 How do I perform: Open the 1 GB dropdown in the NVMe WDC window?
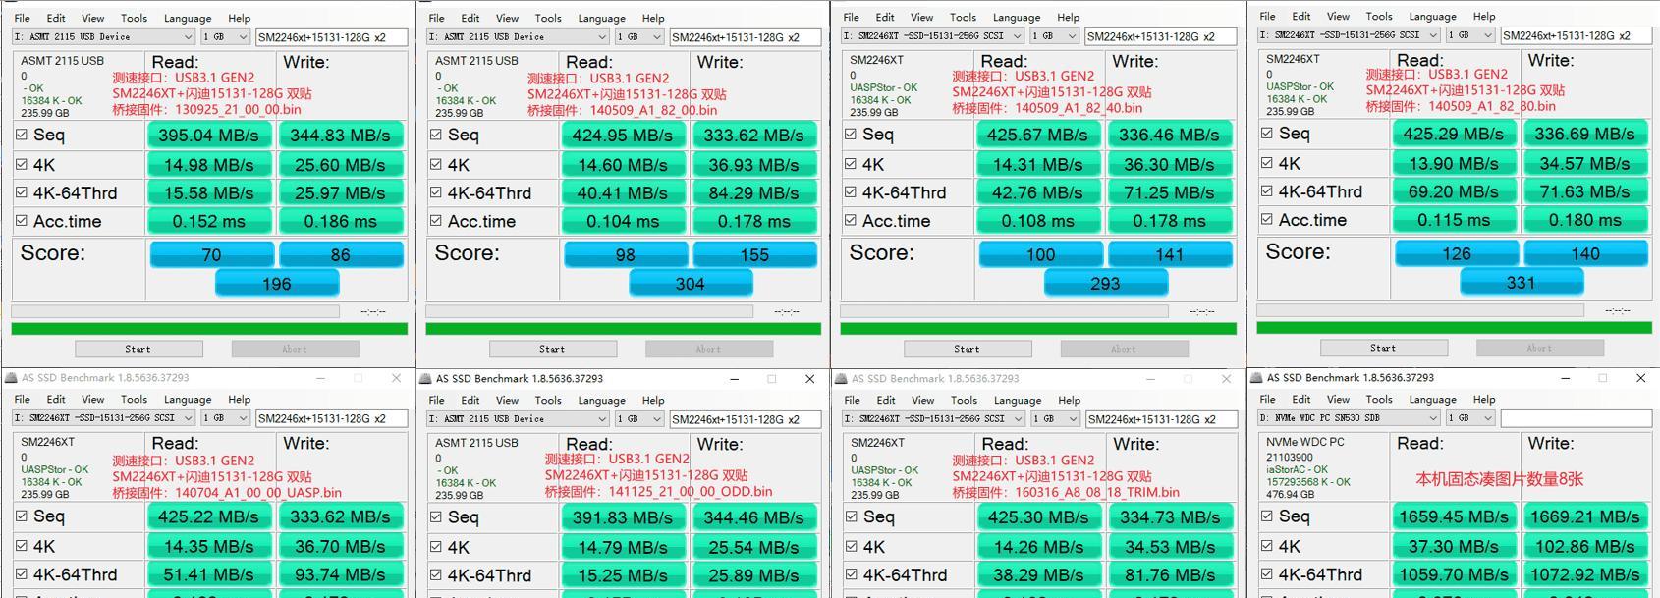(x=1470, y=418)
